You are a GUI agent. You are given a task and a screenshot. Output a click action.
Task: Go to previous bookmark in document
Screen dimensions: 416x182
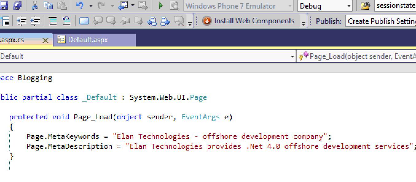[152, 21]
